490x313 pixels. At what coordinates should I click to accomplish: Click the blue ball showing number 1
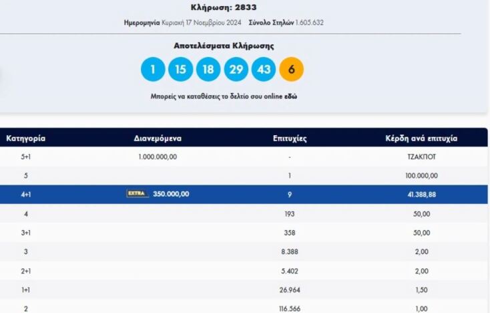tap(153, 70)
